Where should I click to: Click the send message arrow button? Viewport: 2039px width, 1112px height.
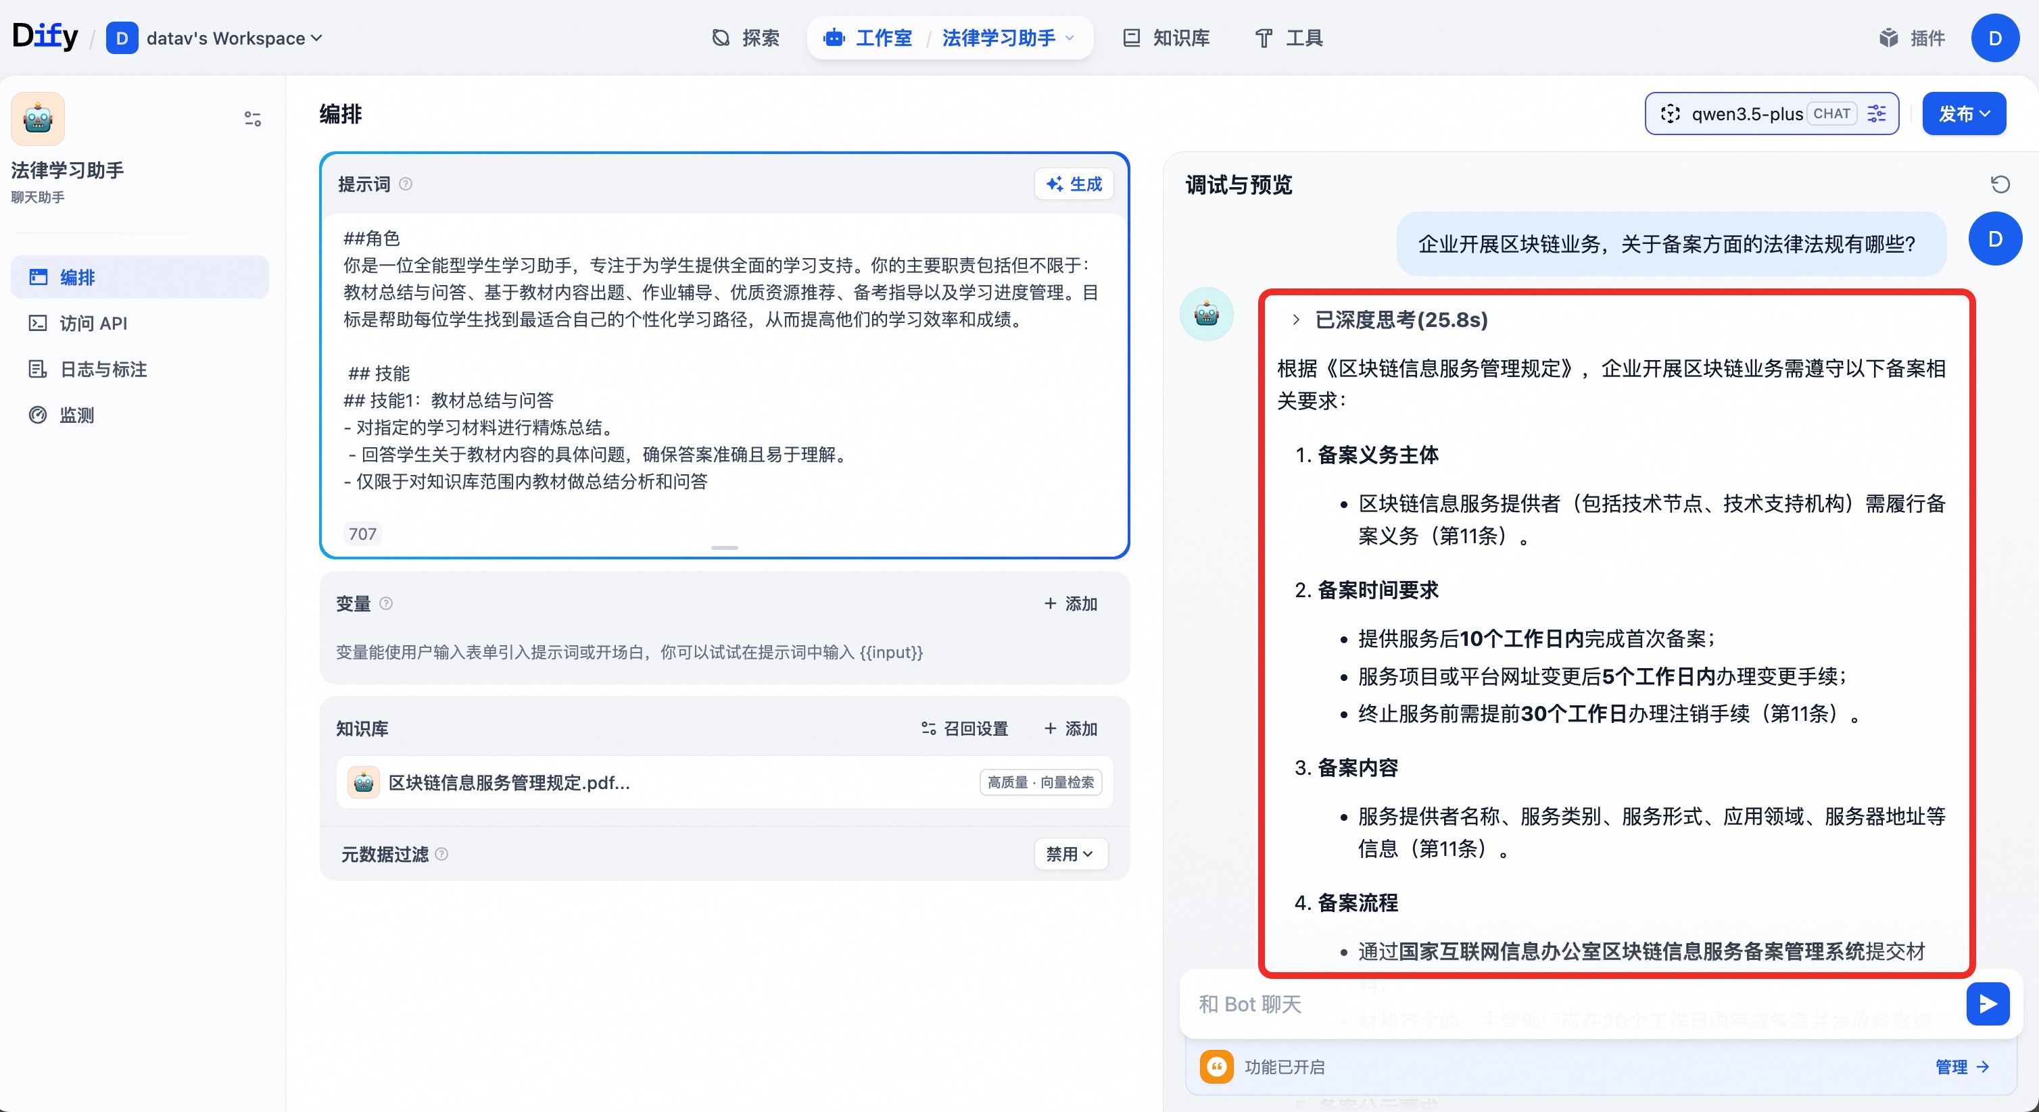pos(1987,1004)
